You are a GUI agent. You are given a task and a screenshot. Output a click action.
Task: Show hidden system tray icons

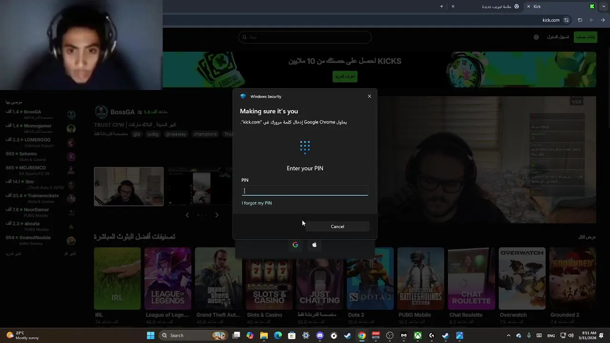coord(508,335)
